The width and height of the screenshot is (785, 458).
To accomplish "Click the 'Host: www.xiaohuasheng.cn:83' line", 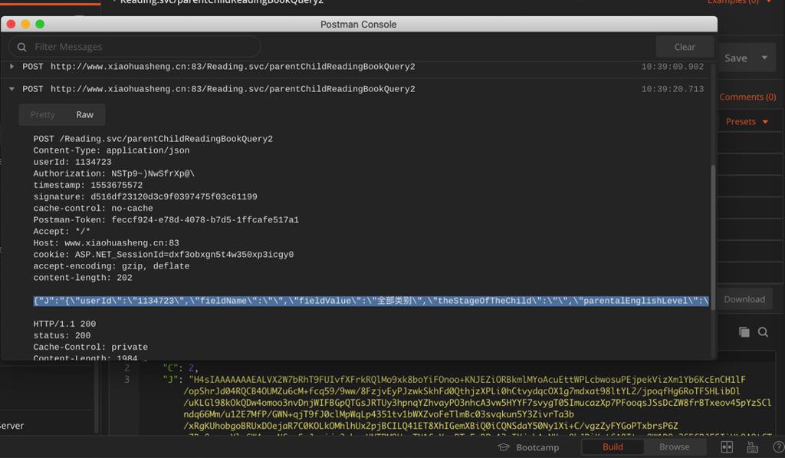I will click(106, 243).
